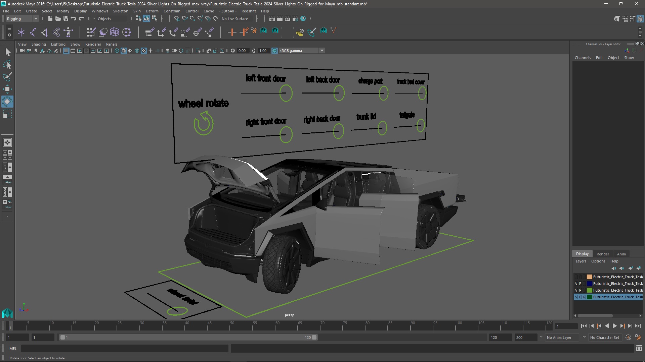
Task: Select the Create Joint shelf tool
Action: point(33,32)
